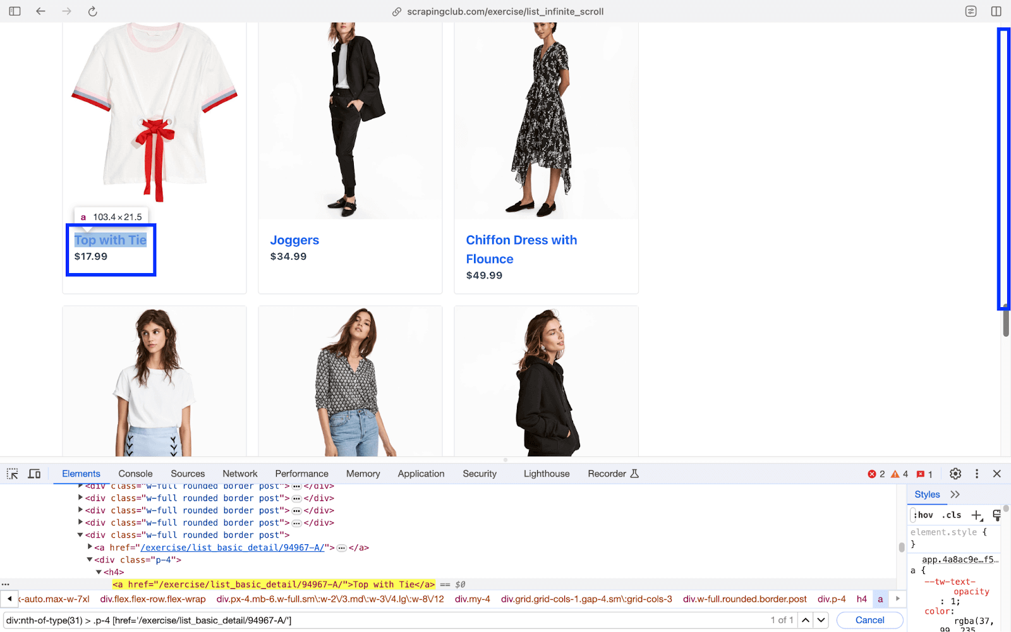Select the div.p-4 breadcrumb
Image resolution: width=1011 pixels, height=632 pixels.
[x=832, y=599]
